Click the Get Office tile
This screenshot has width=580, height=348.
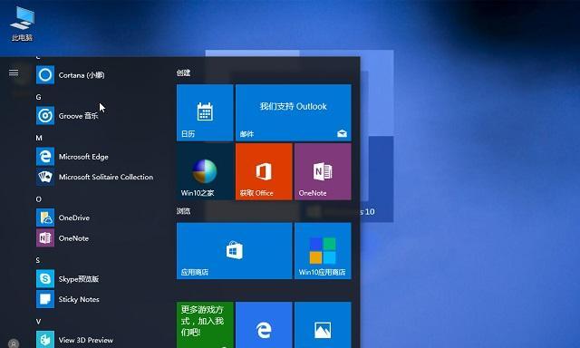coord(264,171)
